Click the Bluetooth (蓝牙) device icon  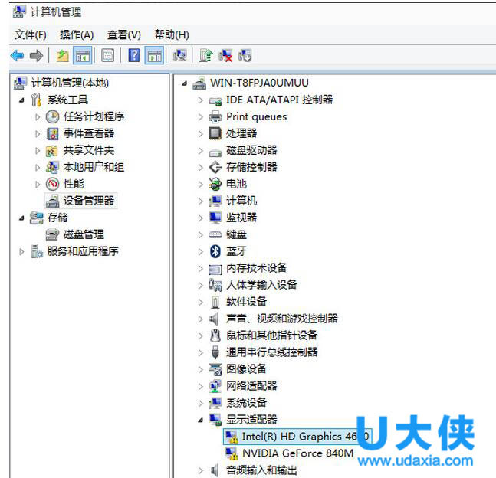click(x=215, y=251)
